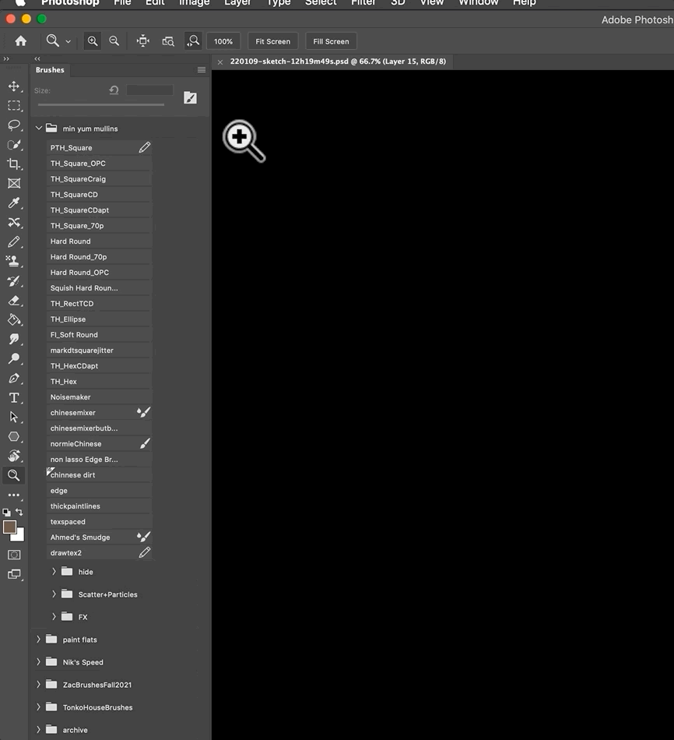674x740 pixels.
Task: Open the background color swatch
Action: 19,536
